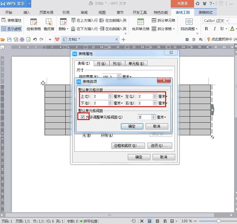Screen dimensions: 237x224
Task: Toggle bold formatting
Action: (206, 28)
